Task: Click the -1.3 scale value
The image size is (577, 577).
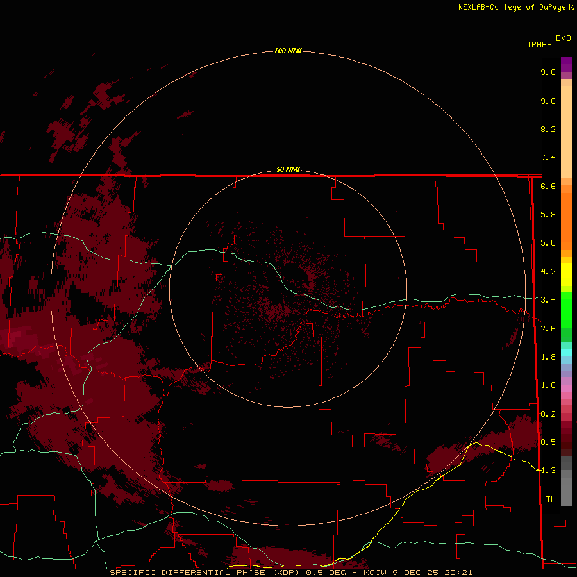Action: [x=546, y=471]
